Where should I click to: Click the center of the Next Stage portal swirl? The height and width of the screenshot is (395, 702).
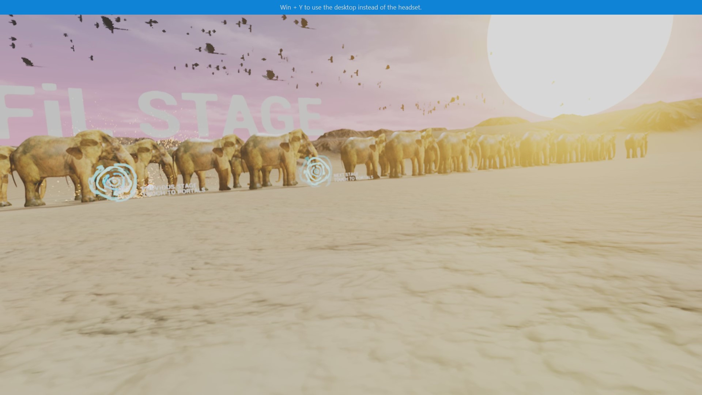pyautogui.click(x=317, y=171)
